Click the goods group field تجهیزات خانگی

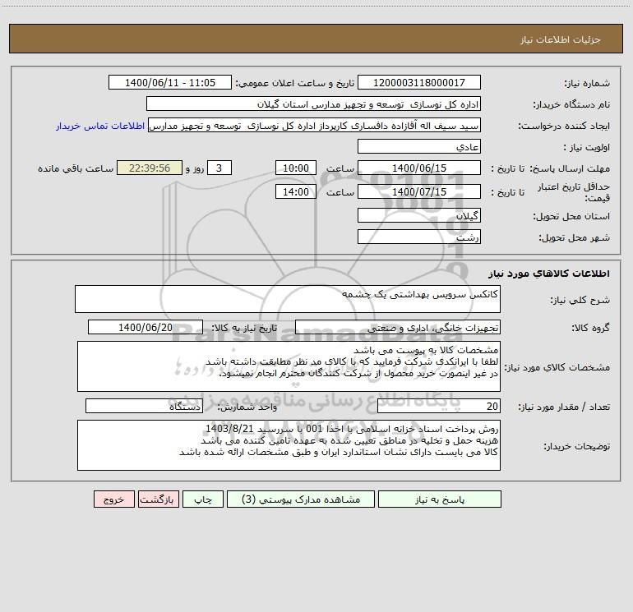pos(398,327)
